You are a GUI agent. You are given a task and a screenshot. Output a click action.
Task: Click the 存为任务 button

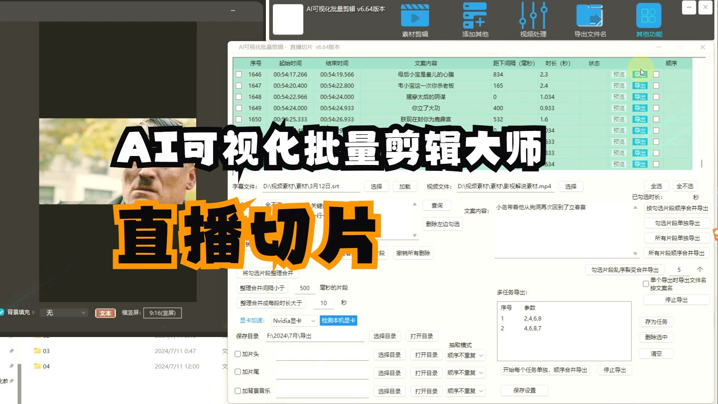[656, 322]
